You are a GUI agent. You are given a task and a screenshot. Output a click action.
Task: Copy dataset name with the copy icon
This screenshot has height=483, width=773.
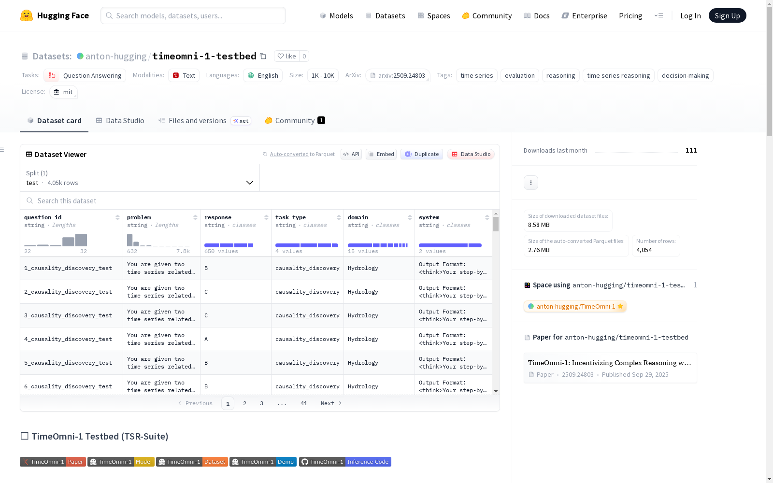(x=263, y=56)
